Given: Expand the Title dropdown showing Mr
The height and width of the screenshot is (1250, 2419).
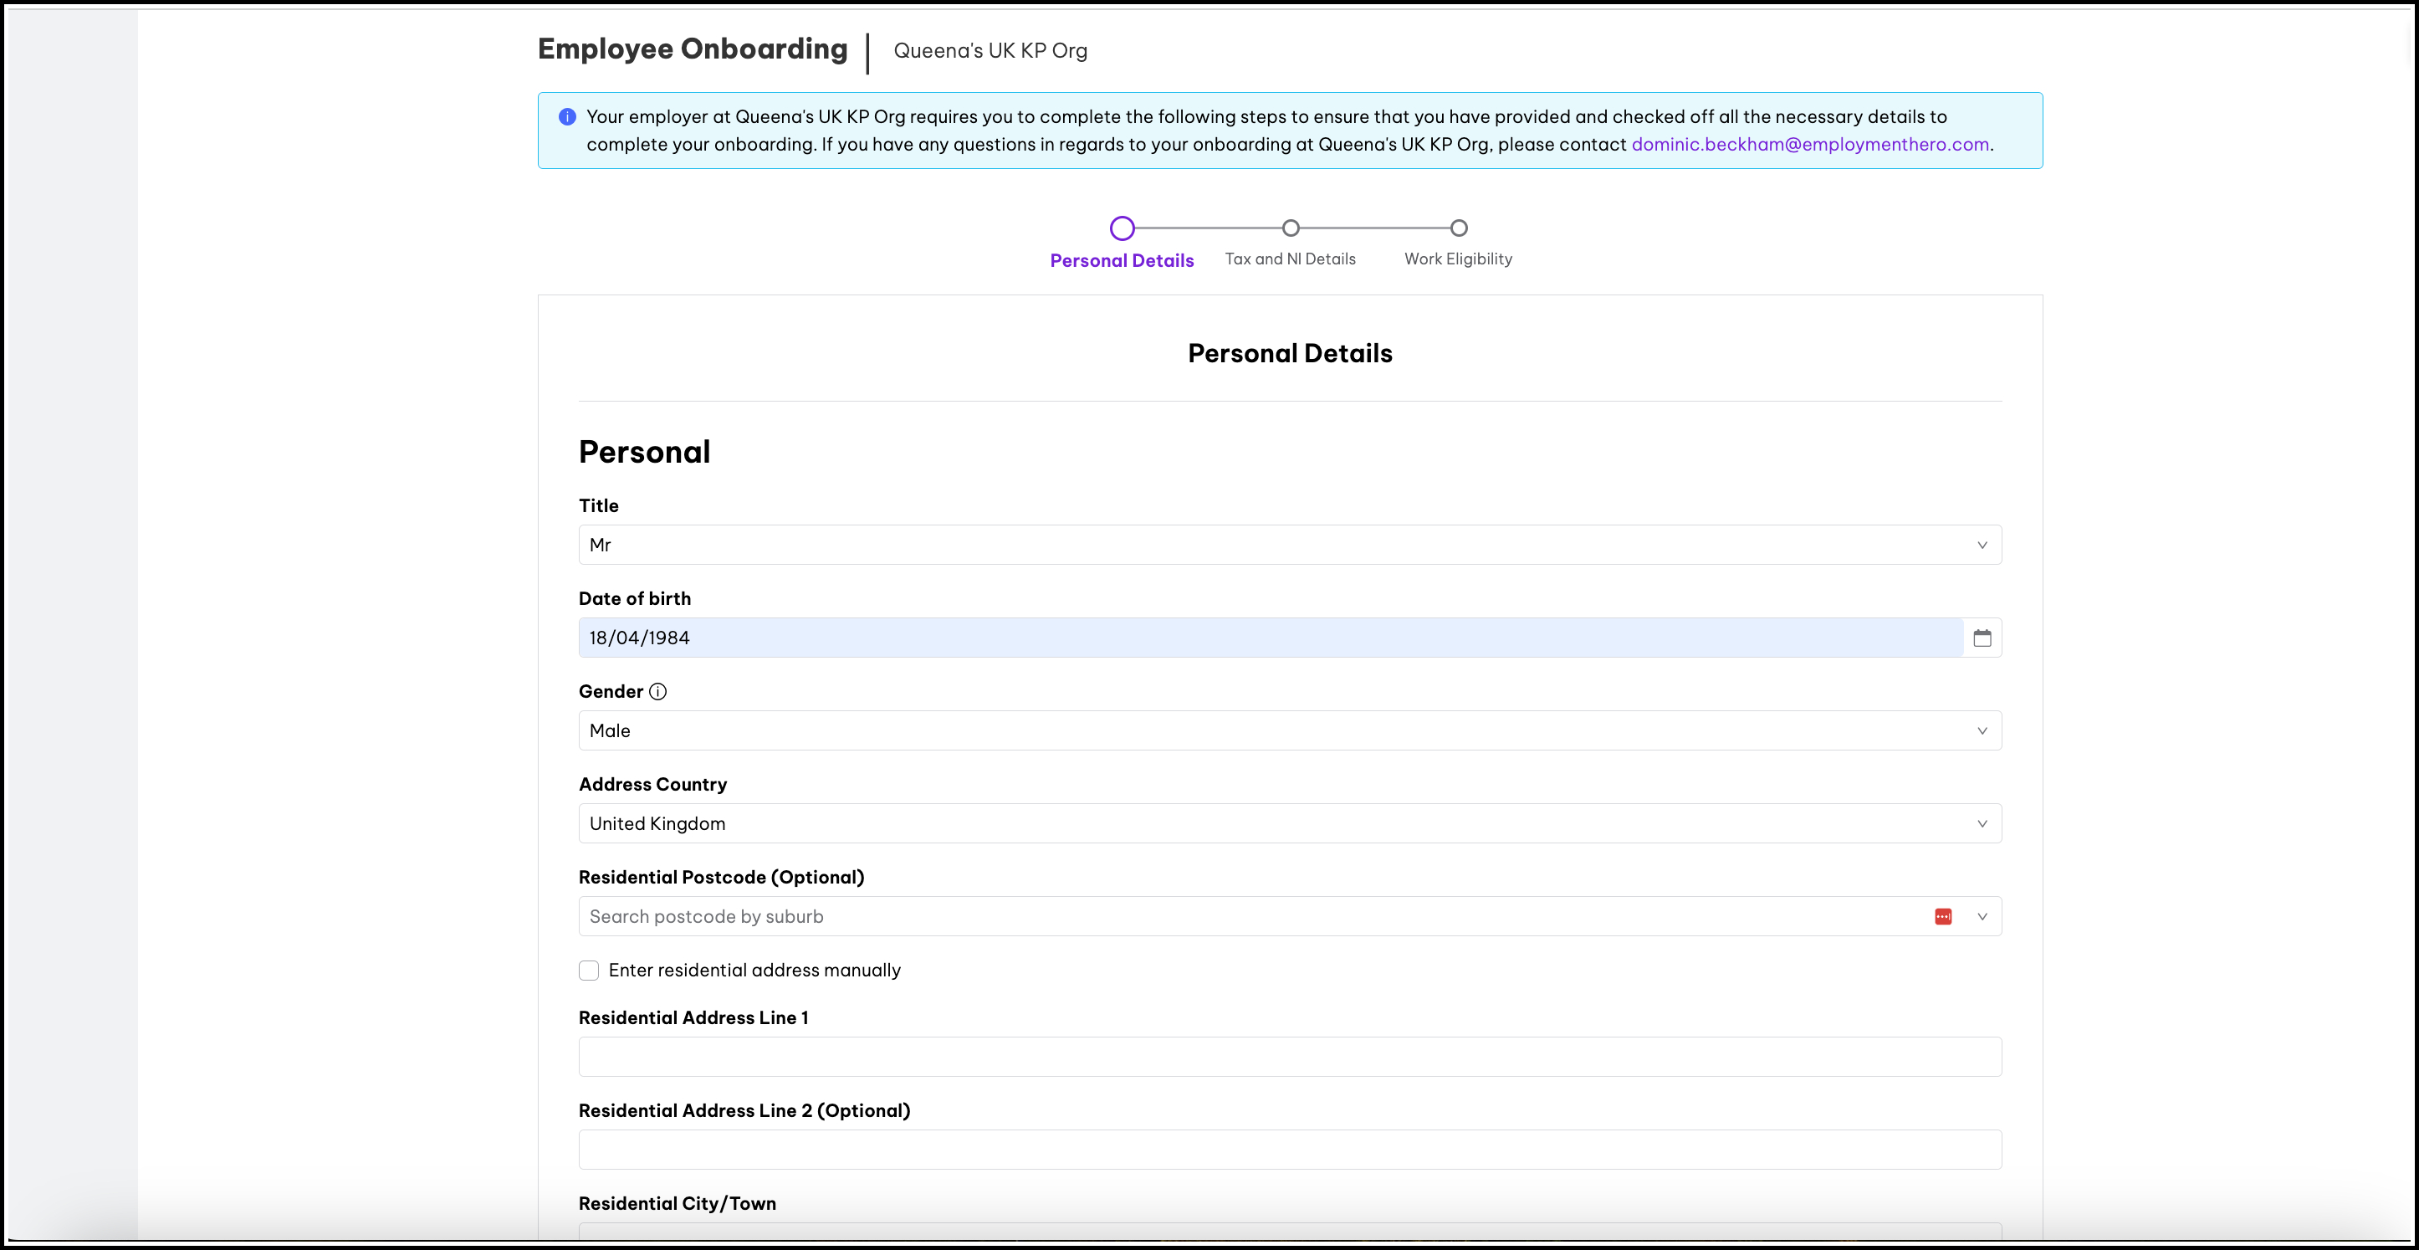Looking at the screenshot, I should point(1982,545).
